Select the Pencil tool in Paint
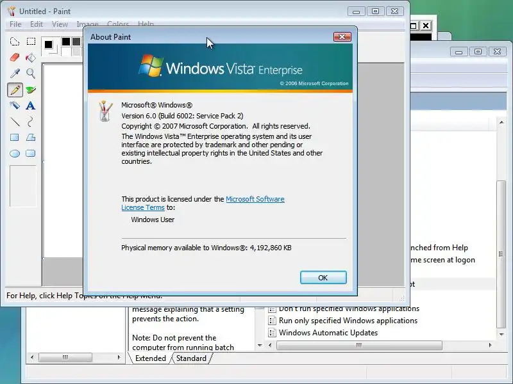Screen dimensions: 513x384 click(x=15, y=90)
